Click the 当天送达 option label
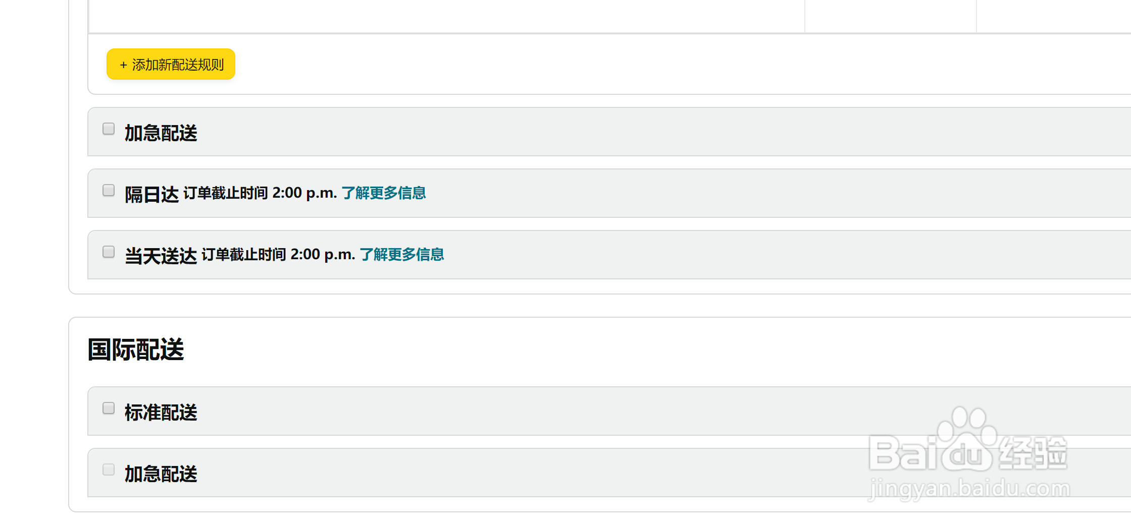 click(161, 256)
